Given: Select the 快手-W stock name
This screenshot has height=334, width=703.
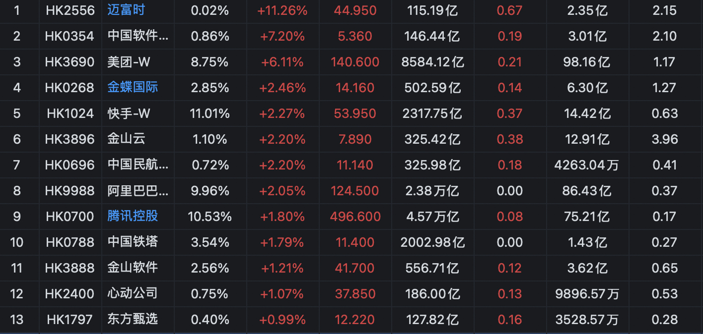Looking at the screenshot, I should (129, 113).
